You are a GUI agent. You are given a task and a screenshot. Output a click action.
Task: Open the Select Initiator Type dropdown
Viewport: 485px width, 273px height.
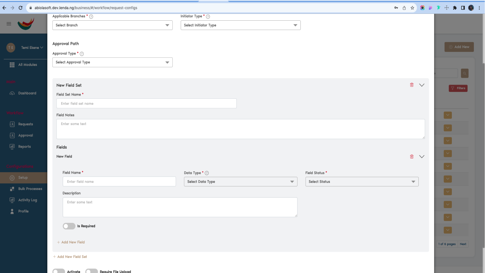pos(240,25)
